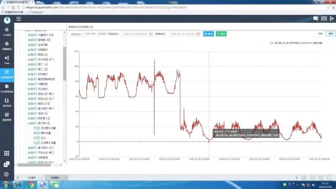Open the 专题图展示 layers icon
Screen dimensions: 336x189
[x=7, y=45]
